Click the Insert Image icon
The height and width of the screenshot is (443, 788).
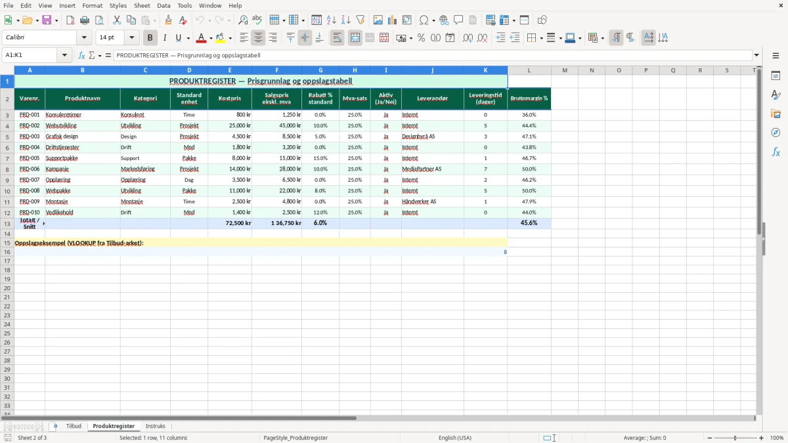click(x=378, y=20)
